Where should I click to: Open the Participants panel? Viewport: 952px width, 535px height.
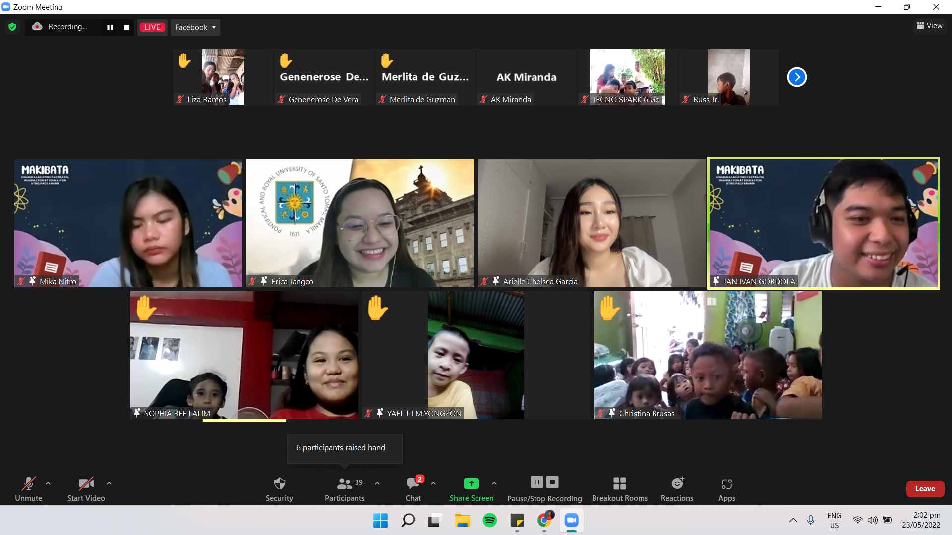coord(345,489)
